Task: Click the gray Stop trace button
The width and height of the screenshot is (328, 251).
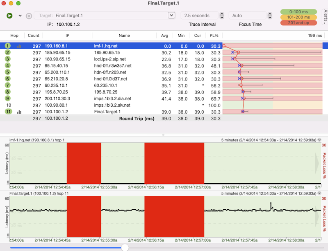Action: (29, 16)
